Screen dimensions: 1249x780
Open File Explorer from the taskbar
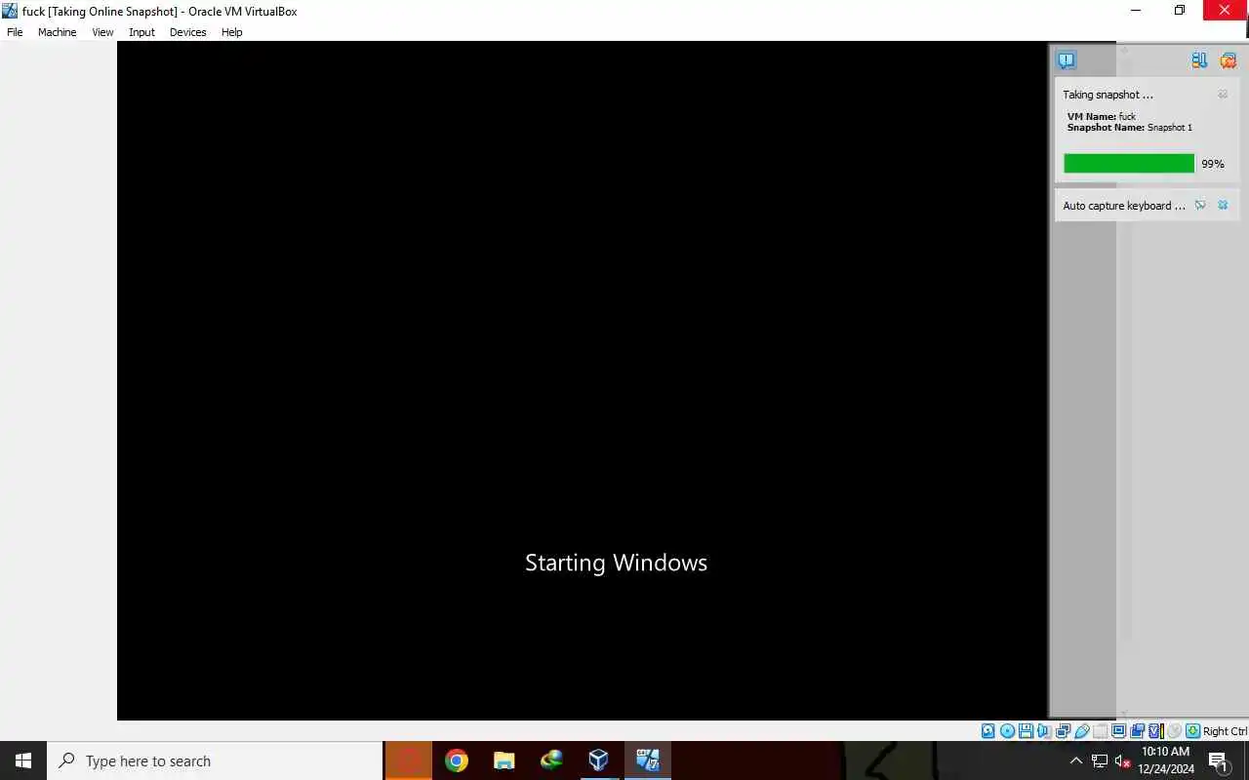504,760
